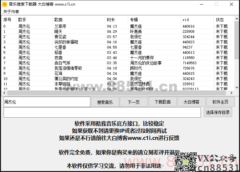Focus the search field containing 周杰伦
240x172 pixels.
click(47, 102)
